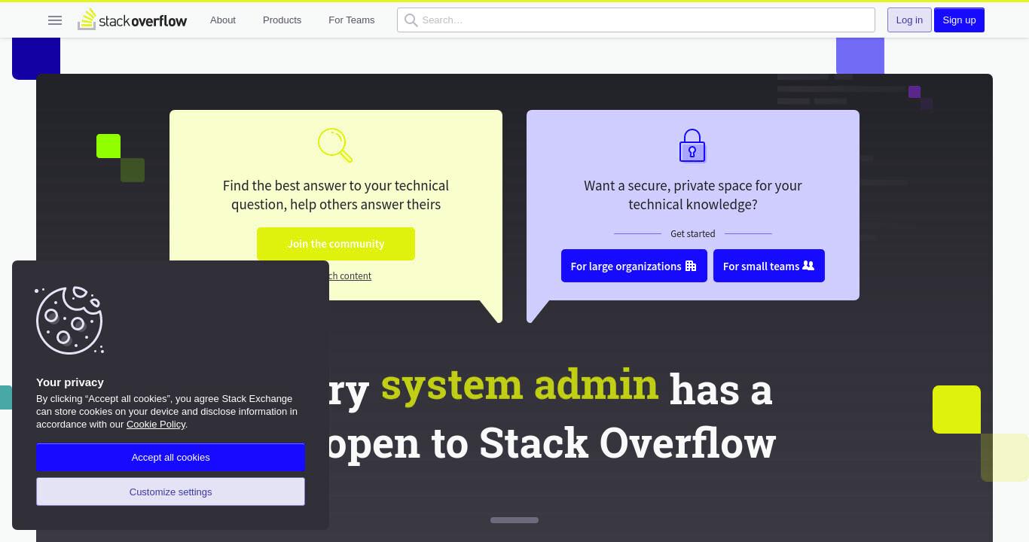
Task: Open Customize settings for cookies
Action: pyautogui.click(x=170, y=492)
